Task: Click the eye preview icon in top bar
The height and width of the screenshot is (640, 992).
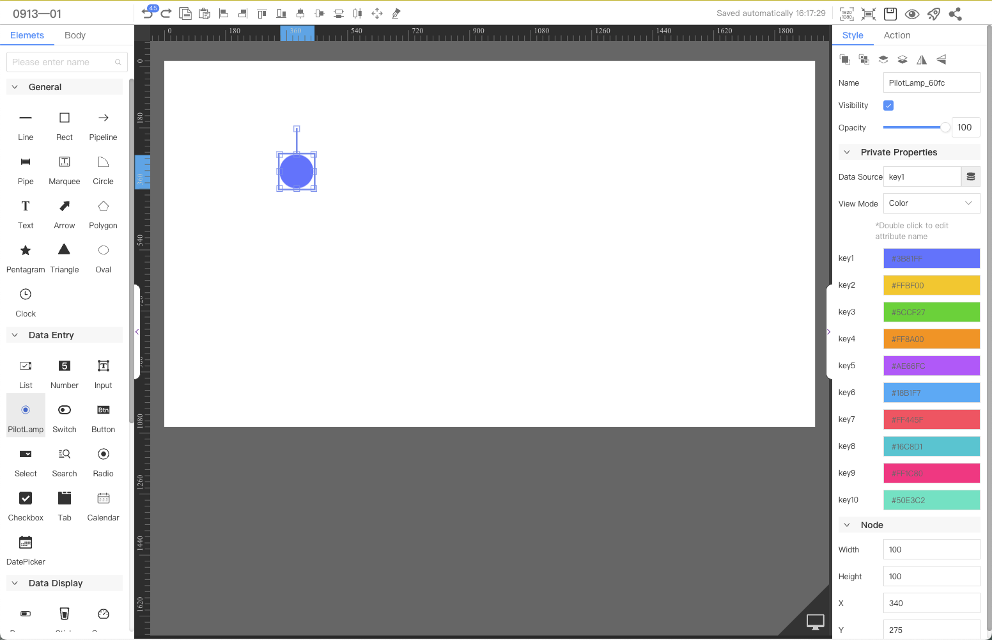Action: click(x=912, y=13)
